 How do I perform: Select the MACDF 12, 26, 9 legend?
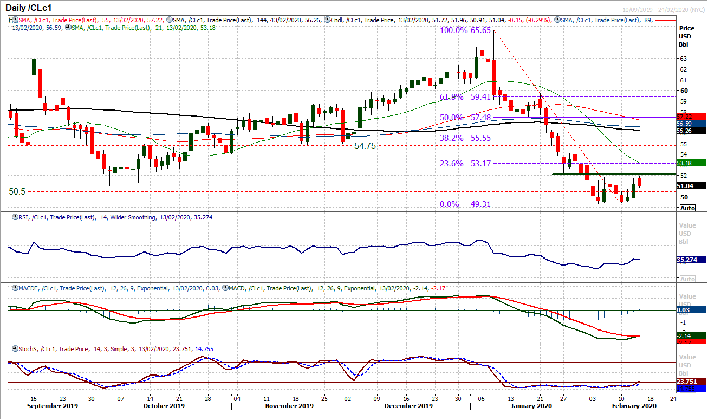[118, 288]
